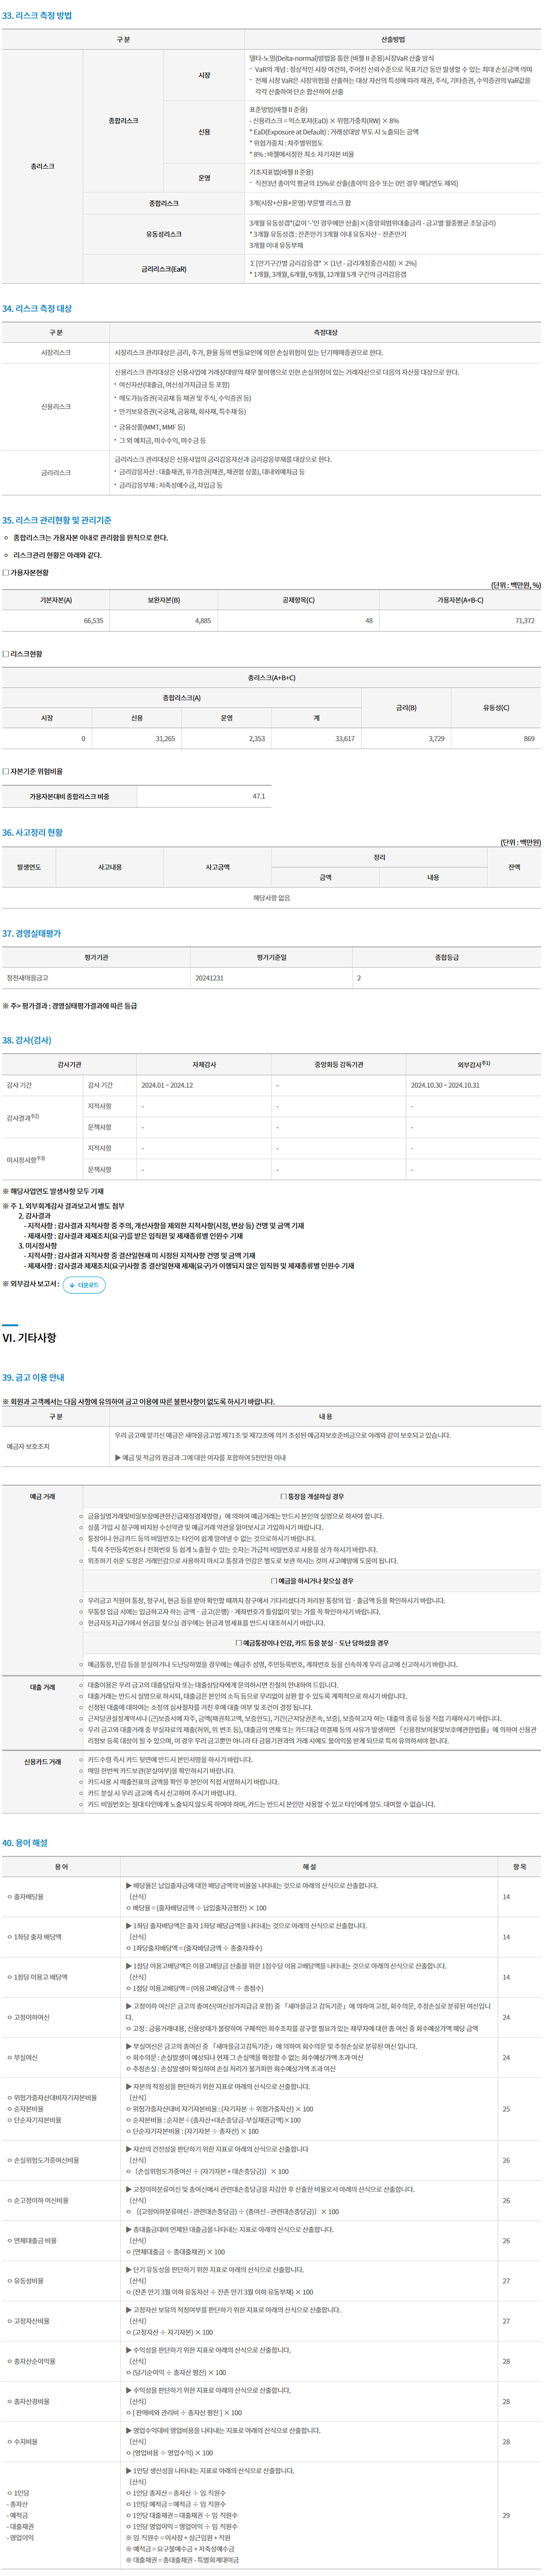Select the 34. 리스크 측정 대상 heading

(37, 309)
